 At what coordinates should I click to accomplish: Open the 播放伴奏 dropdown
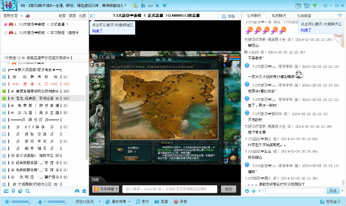point(119,202)
